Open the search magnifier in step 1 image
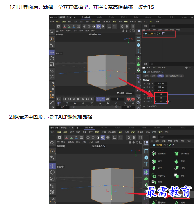 [52, 31]
